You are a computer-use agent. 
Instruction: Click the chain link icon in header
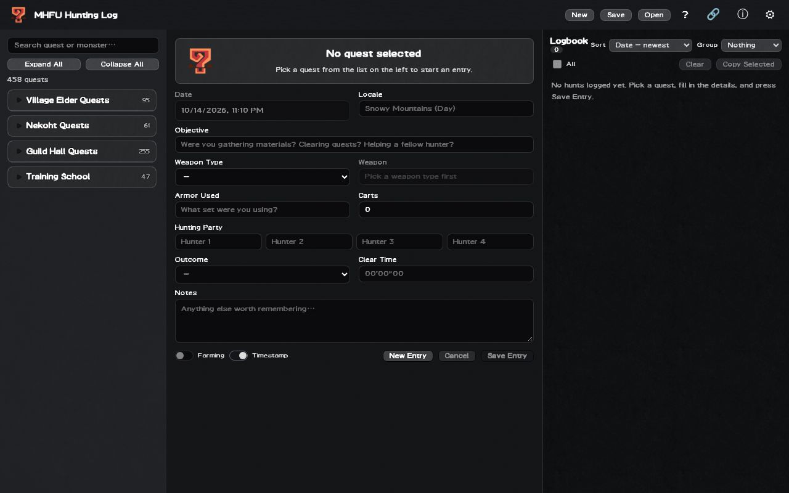(x=713, y=14)
